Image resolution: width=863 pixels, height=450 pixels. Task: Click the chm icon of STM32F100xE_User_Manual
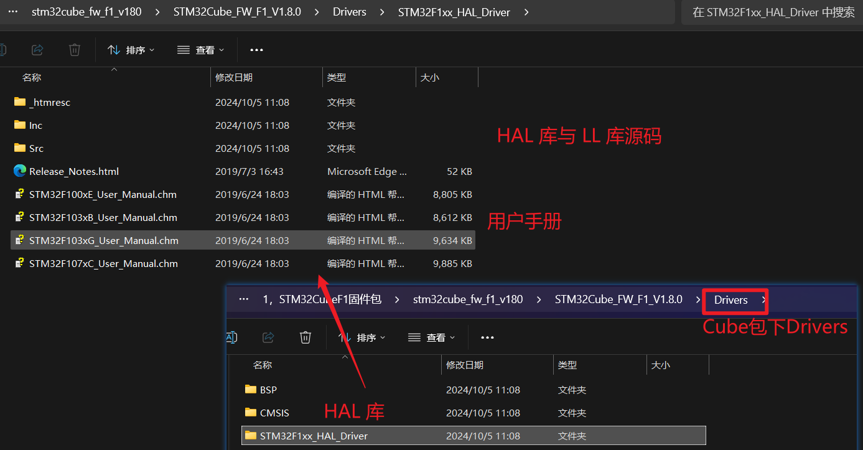[x=20, y=194]
